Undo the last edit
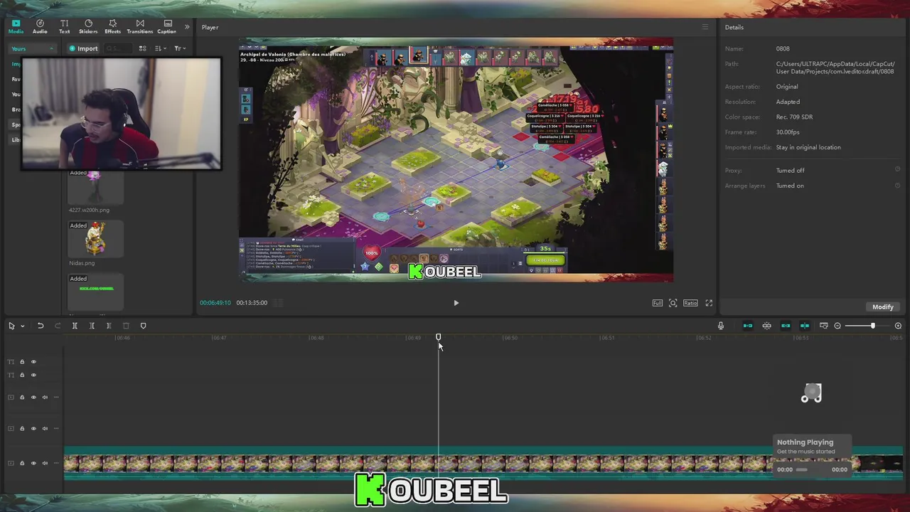This screenshot has width=910, height=512. click(x=41, y=326)
